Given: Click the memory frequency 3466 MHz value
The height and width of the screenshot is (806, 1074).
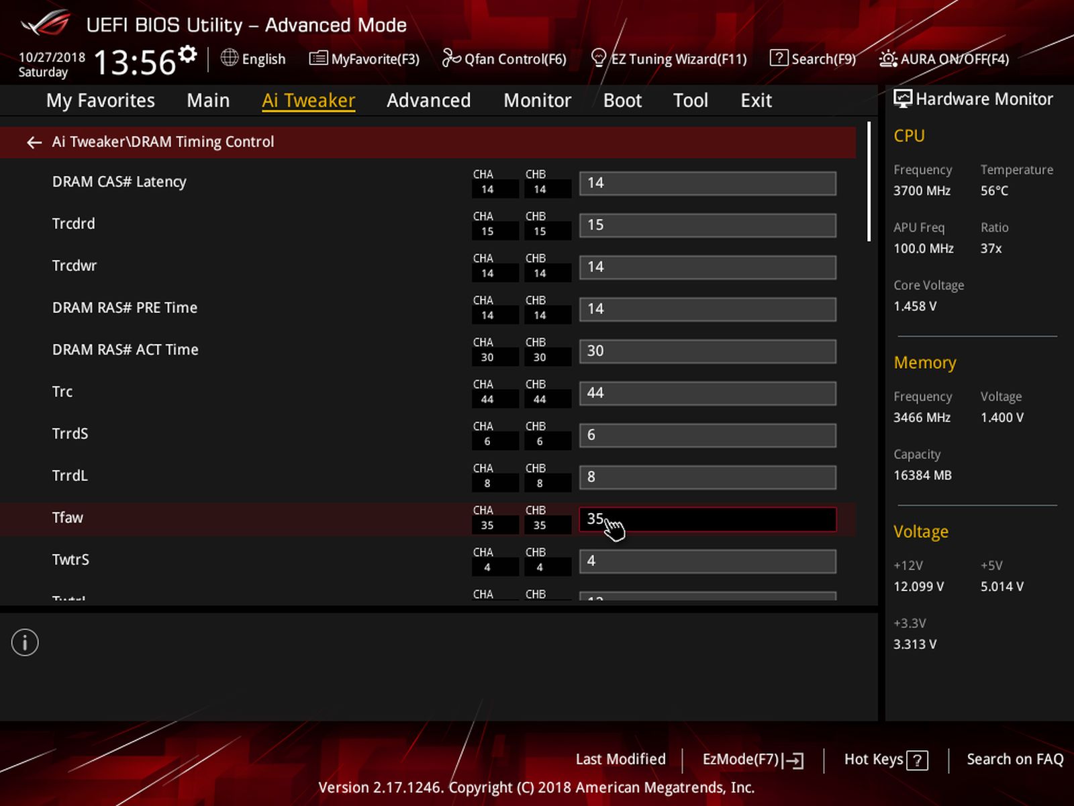Looking at the screenshot, I should (x=922, y=418).
